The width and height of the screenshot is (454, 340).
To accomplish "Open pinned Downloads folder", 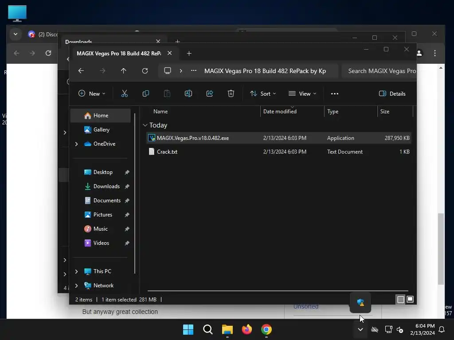I will (101, 186).
